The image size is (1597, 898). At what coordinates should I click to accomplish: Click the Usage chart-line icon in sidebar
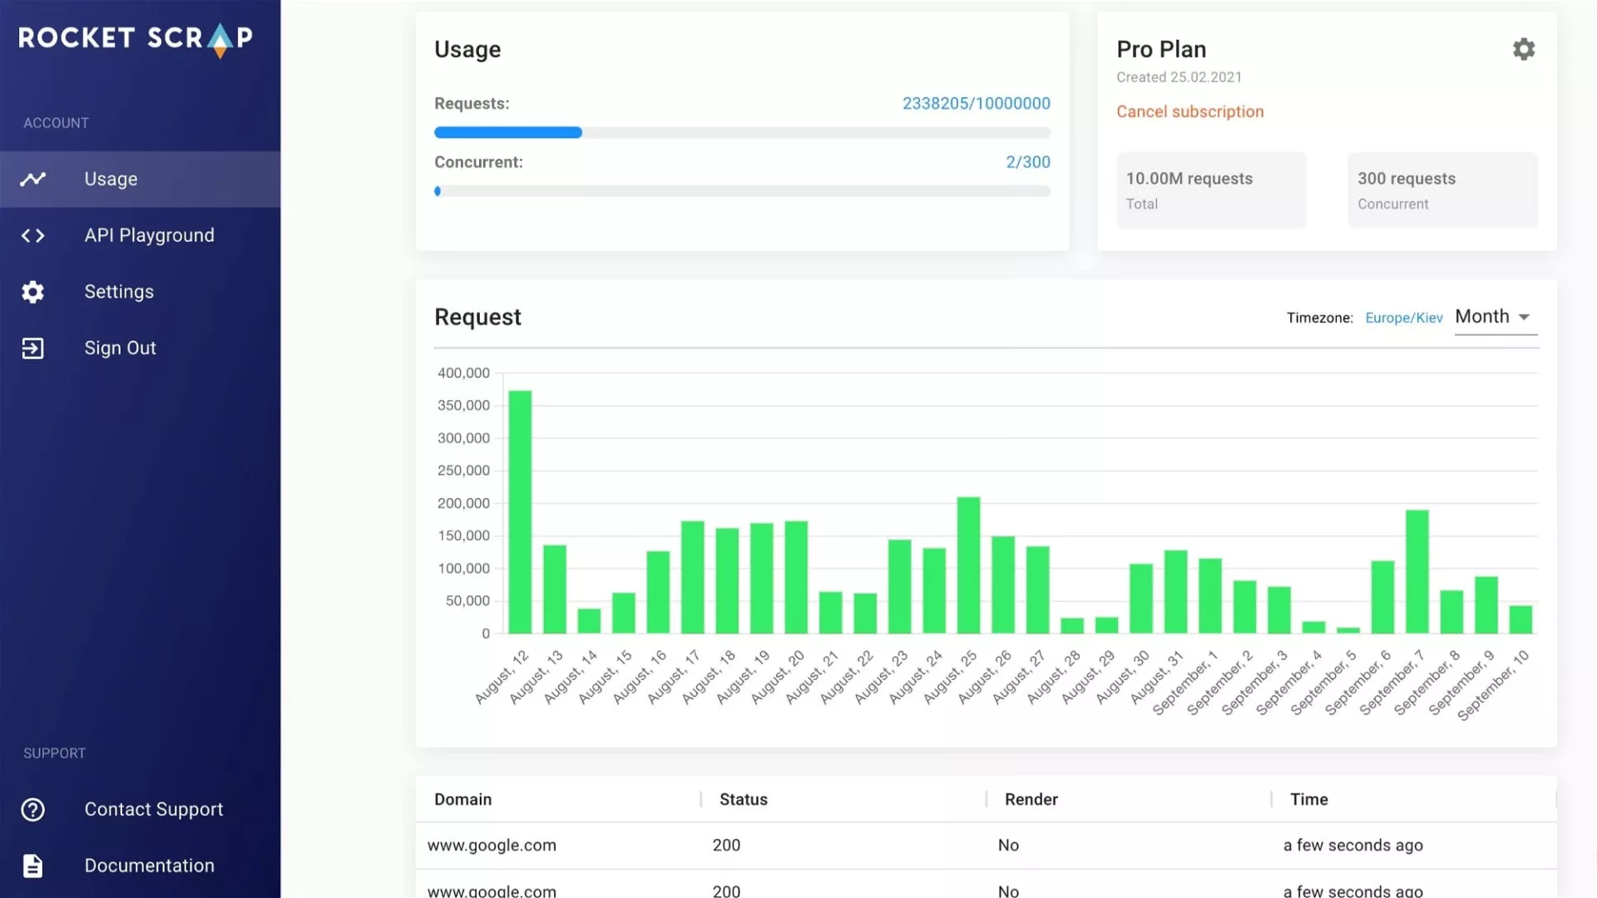(33, 179)
